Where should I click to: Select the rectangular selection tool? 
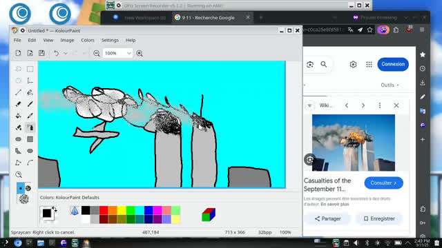(30, 69)
